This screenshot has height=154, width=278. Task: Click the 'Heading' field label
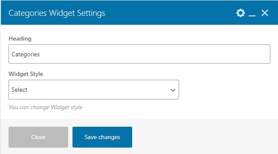tap(20, 38)
